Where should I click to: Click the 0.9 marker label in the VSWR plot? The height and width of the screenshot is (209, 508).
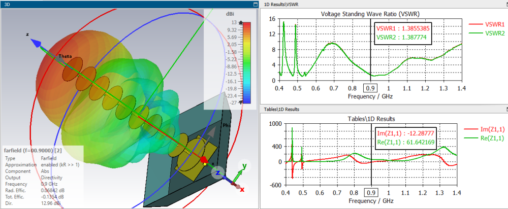370,88
